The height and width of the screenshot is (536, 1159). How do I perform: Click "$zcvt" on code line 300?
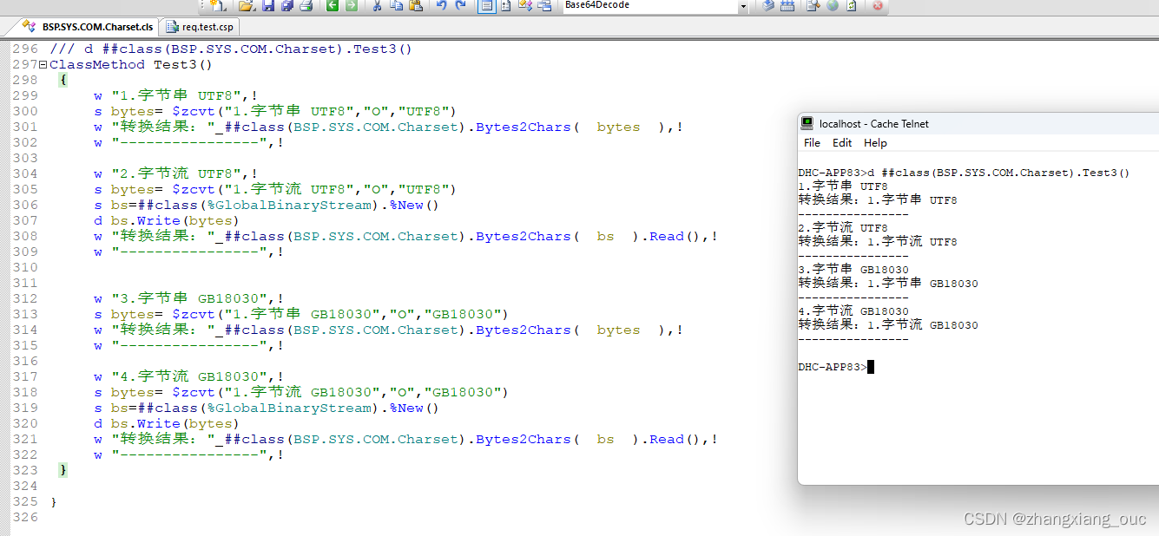[x=193, y=112]
